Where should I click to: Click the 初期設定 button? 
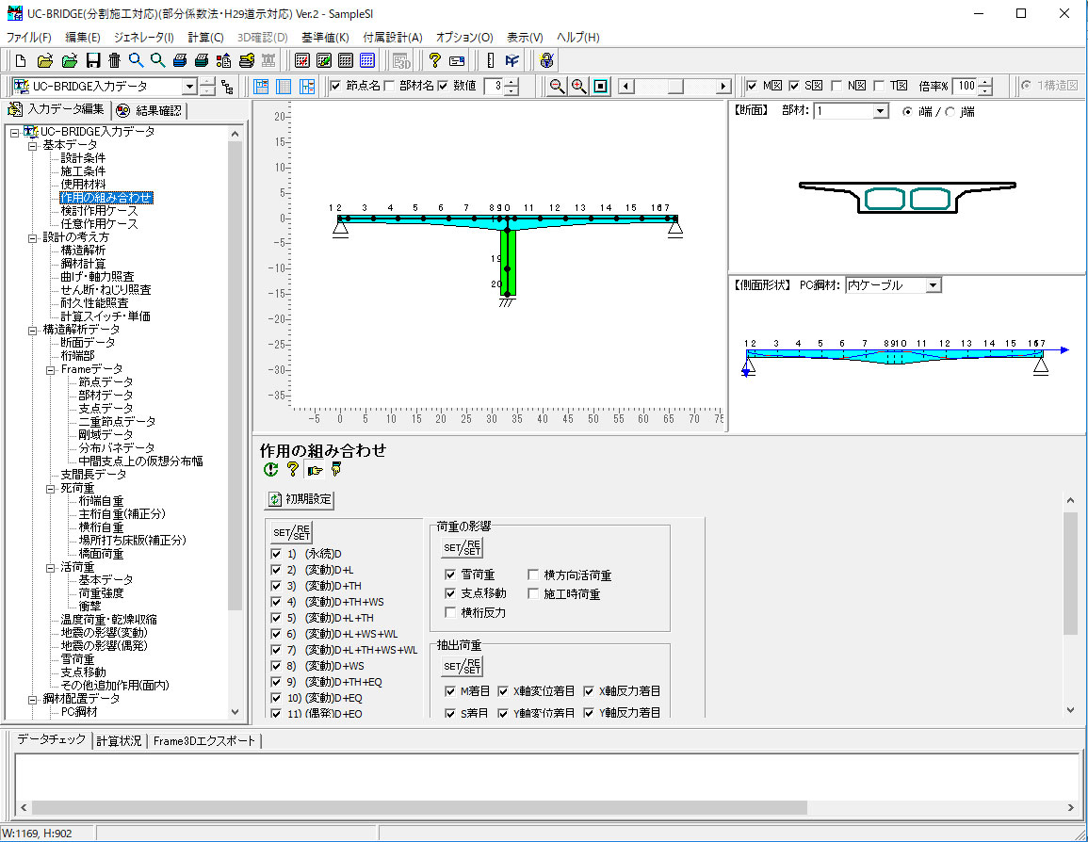pyautogui.click(x=300, y=499)
